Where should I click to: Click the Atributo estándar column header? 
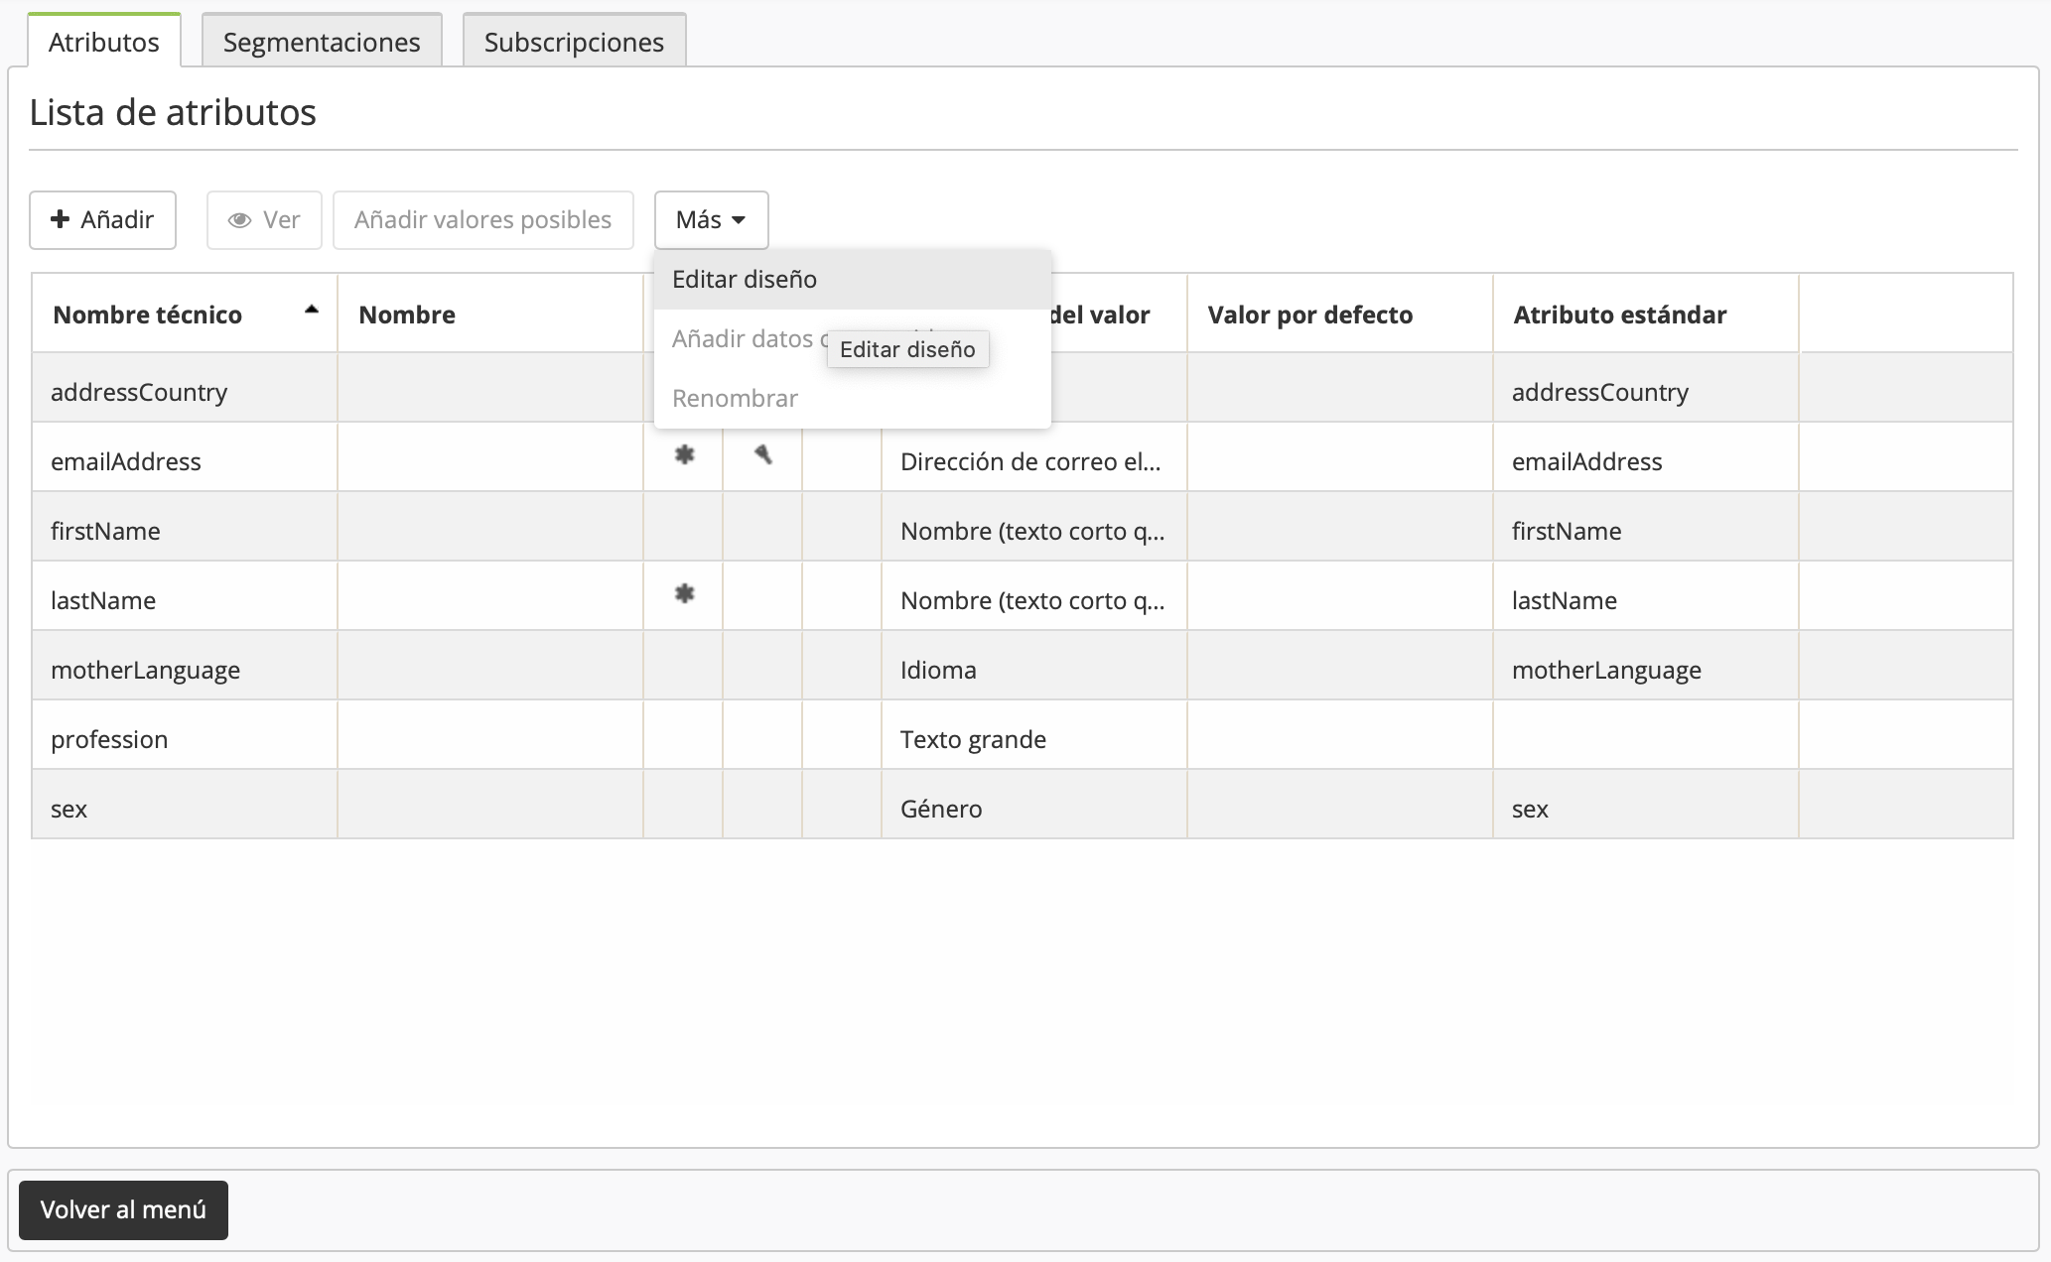tap(1619, 315)
